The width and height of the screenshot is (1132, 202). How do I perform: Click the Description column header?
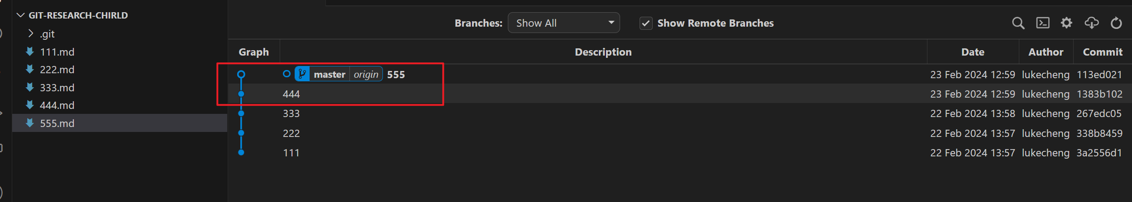click(603, 52)
